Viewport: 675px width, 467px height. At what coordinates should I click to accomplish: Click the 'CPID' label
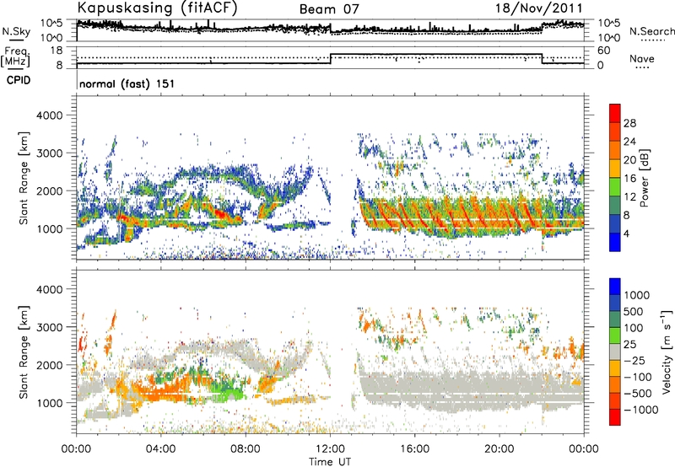19,80
